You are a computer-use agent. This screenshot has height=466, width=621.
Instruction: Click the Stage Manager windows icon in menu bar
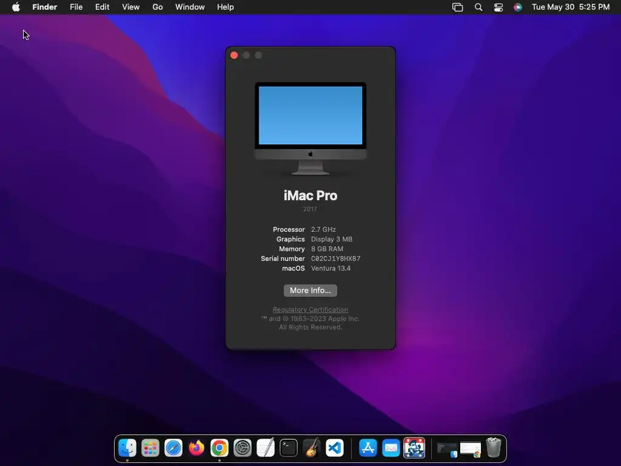(457, 7)
